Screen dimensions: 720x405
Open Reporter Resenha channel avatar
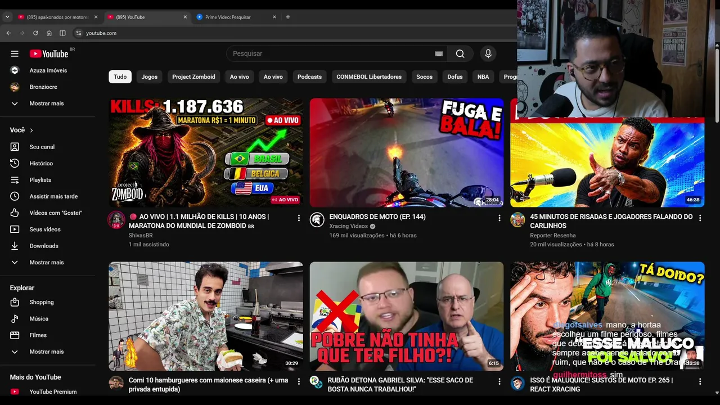(517, 220)
